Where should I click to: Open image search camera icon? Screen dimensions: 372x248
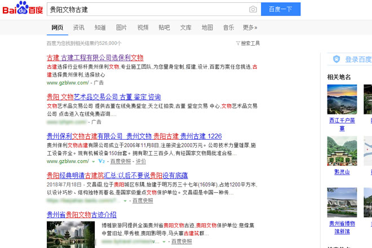tap(253, 9)
